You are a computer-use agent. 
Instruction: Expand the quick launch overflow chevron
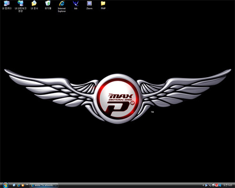click(27, 184)
